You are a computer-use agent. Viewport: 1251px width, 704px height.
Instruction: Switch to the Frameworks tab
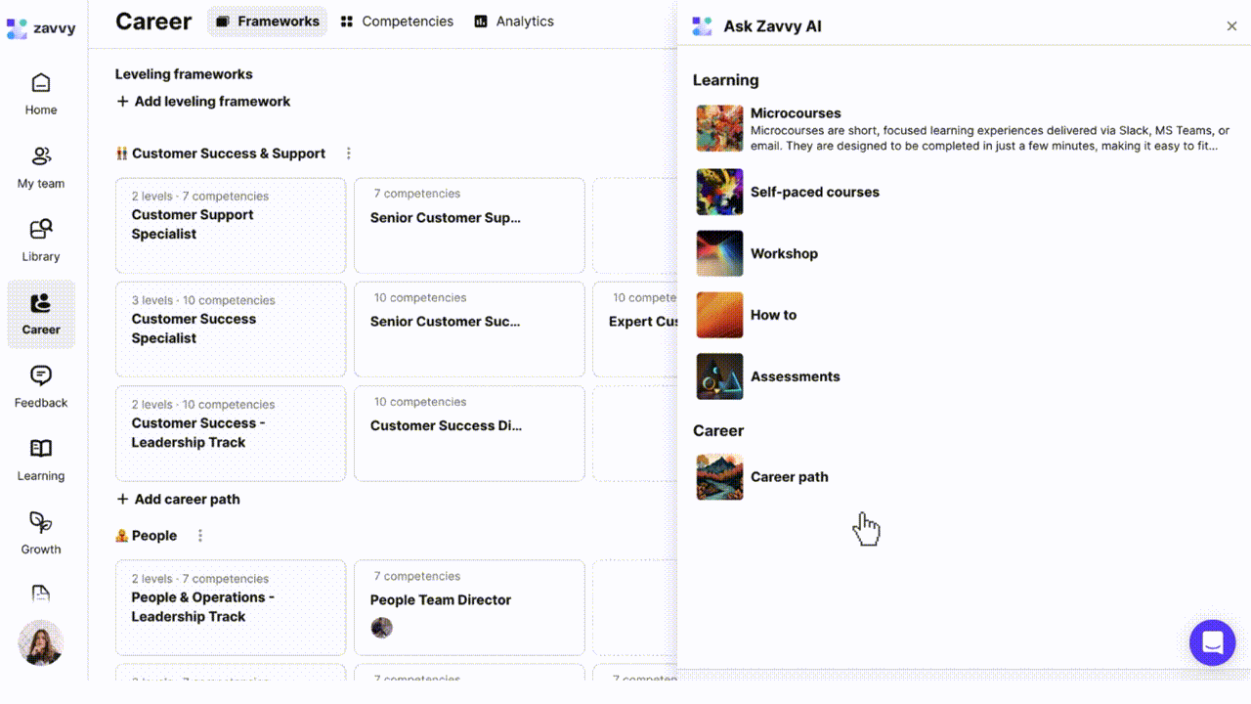point(267,22)
